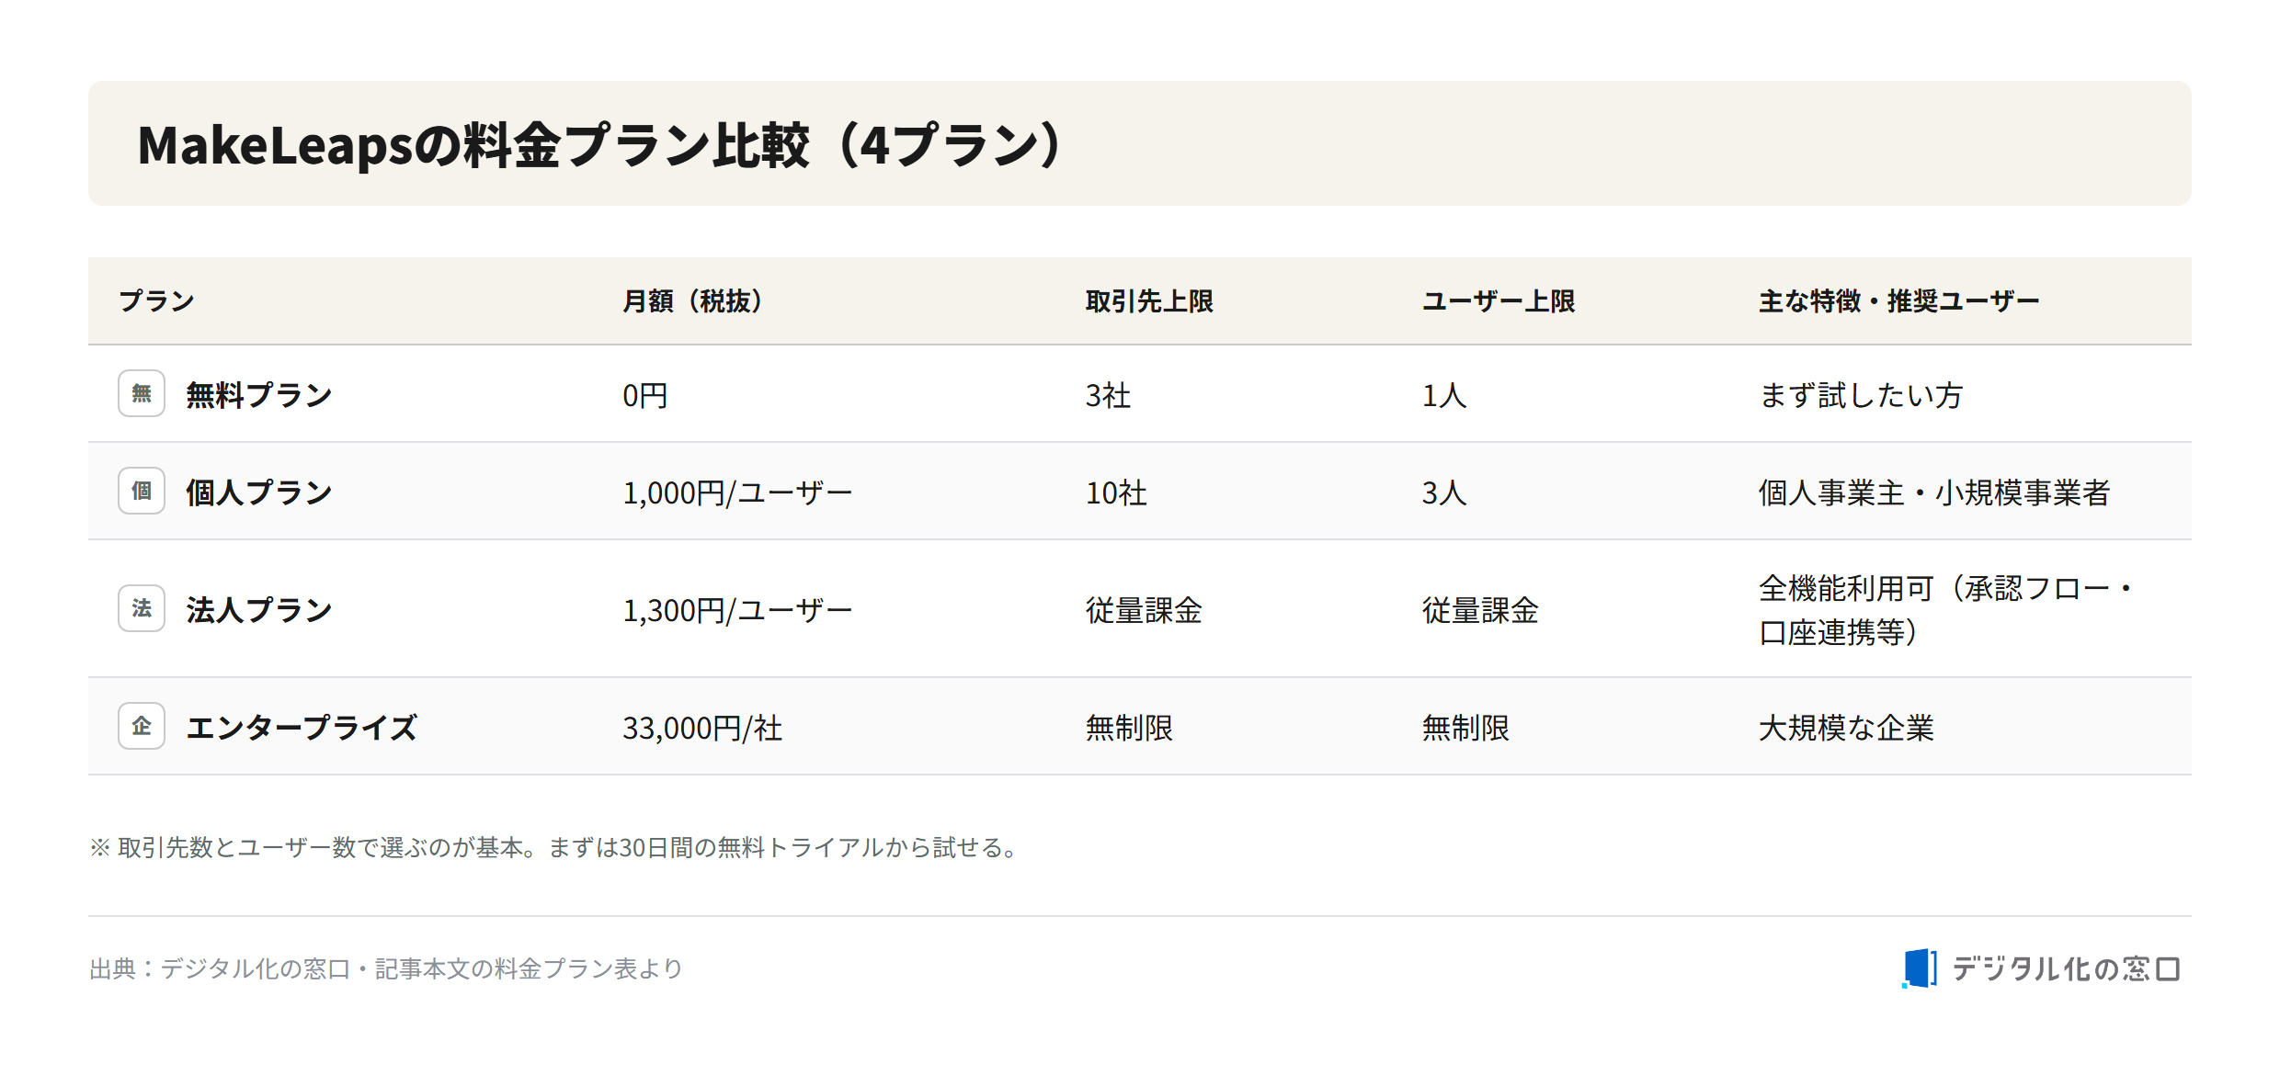Click the 3社 client limit cell
This screenshot has width=2280, height=1075.
pyautogui.click(x=1108, y=395)
